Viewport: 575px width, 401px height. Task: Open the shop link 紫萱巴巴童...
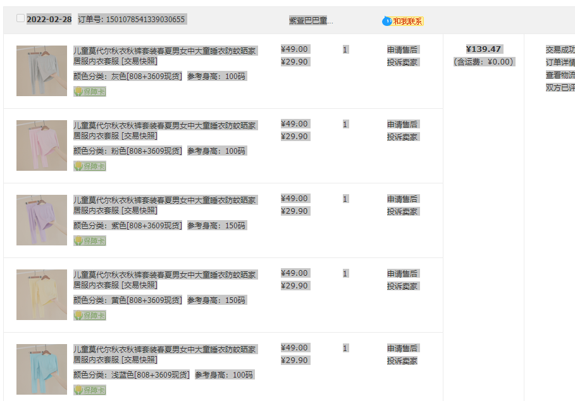tap(311, 21)
